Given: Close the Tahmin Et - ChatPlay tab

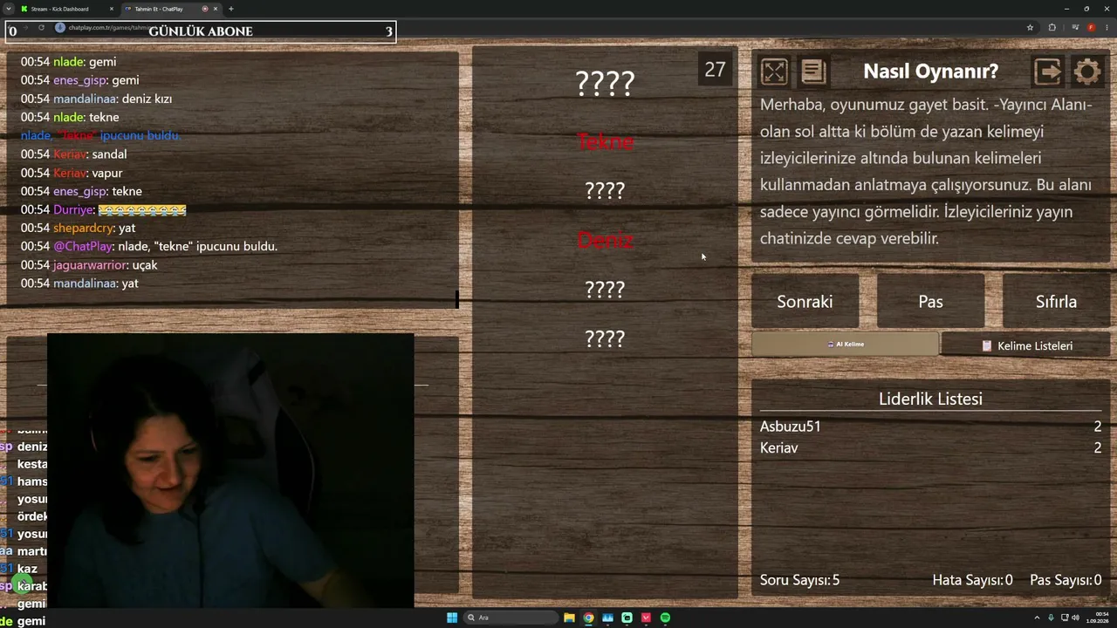Looking at the screenshot, I should tap(216, 9).
